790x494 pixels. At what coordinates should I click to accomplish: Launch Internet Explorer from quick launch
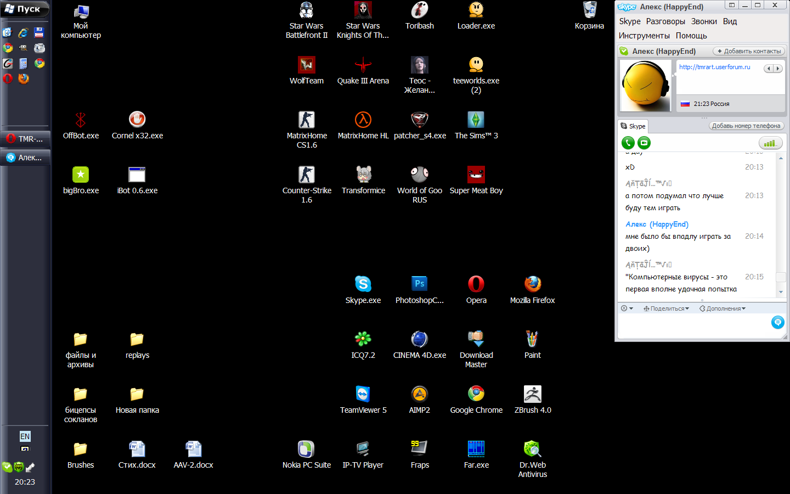(x=23, y=33)
